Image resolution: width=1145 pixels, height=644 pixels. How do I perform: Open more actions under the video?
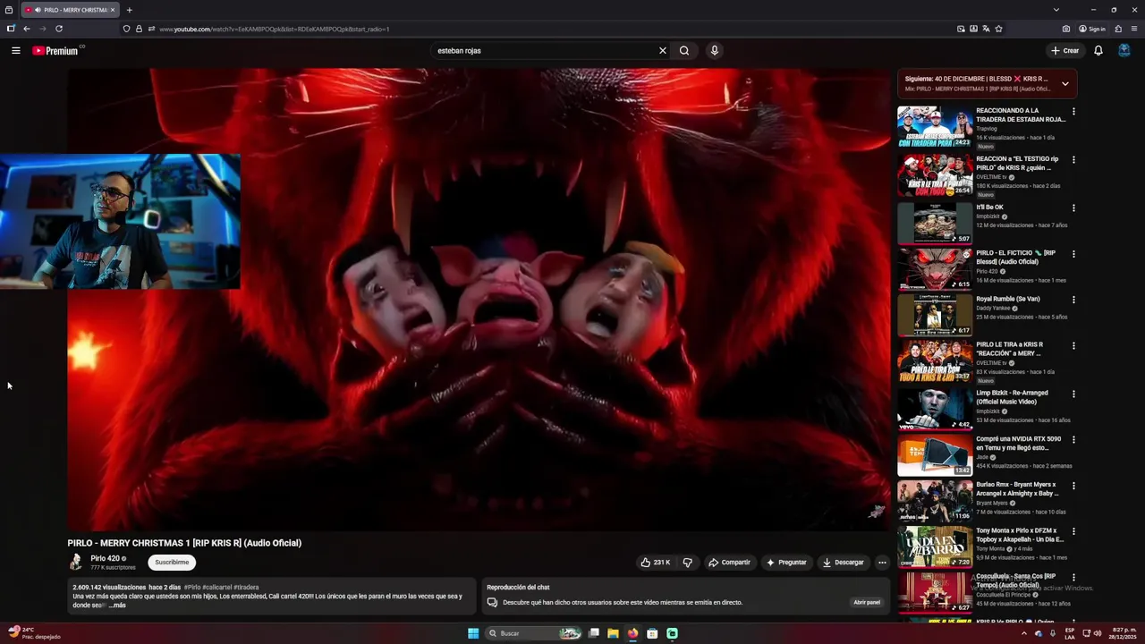click(x=882, y=563)
